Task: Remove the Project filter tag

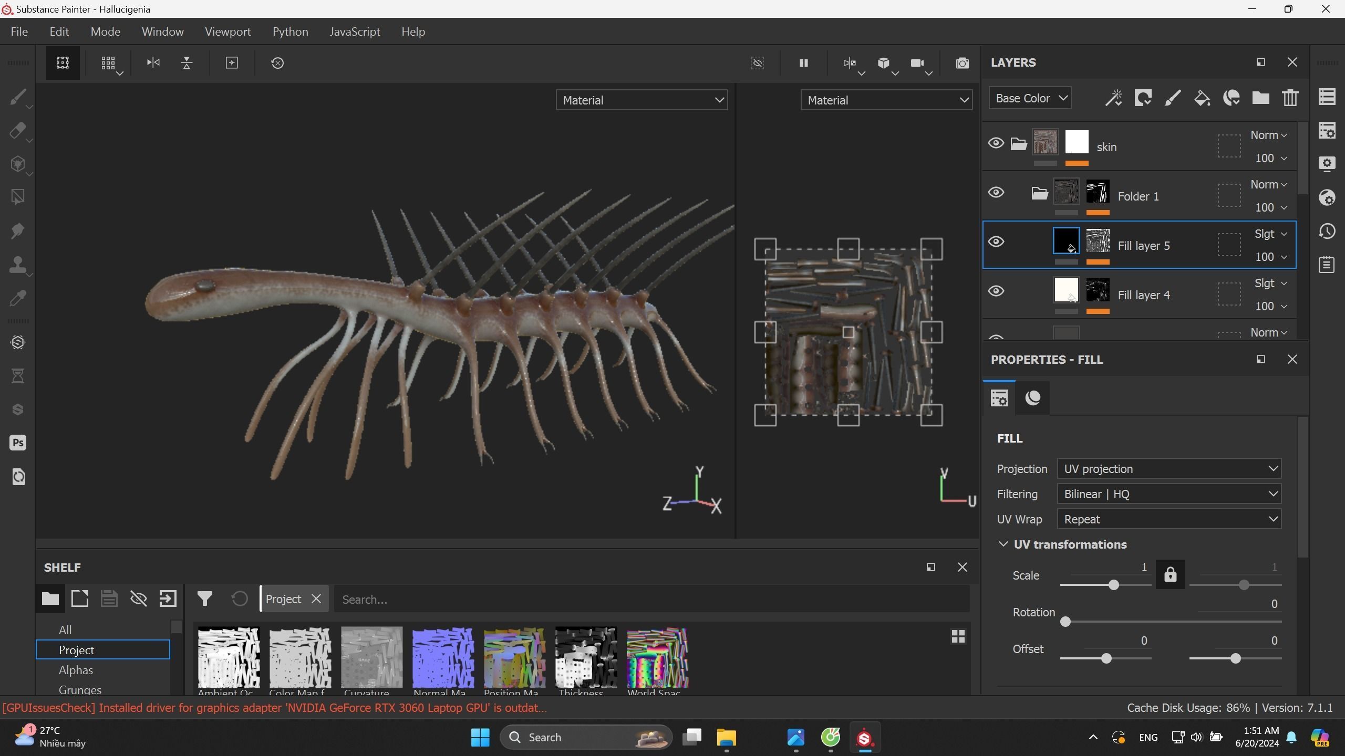Action: (316, 598)
